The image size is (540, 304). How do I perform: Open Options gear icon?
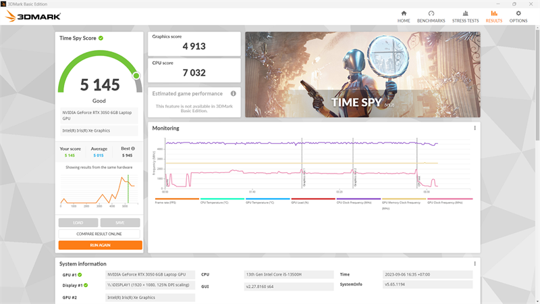pyautogui.click(x=518, y=14)
